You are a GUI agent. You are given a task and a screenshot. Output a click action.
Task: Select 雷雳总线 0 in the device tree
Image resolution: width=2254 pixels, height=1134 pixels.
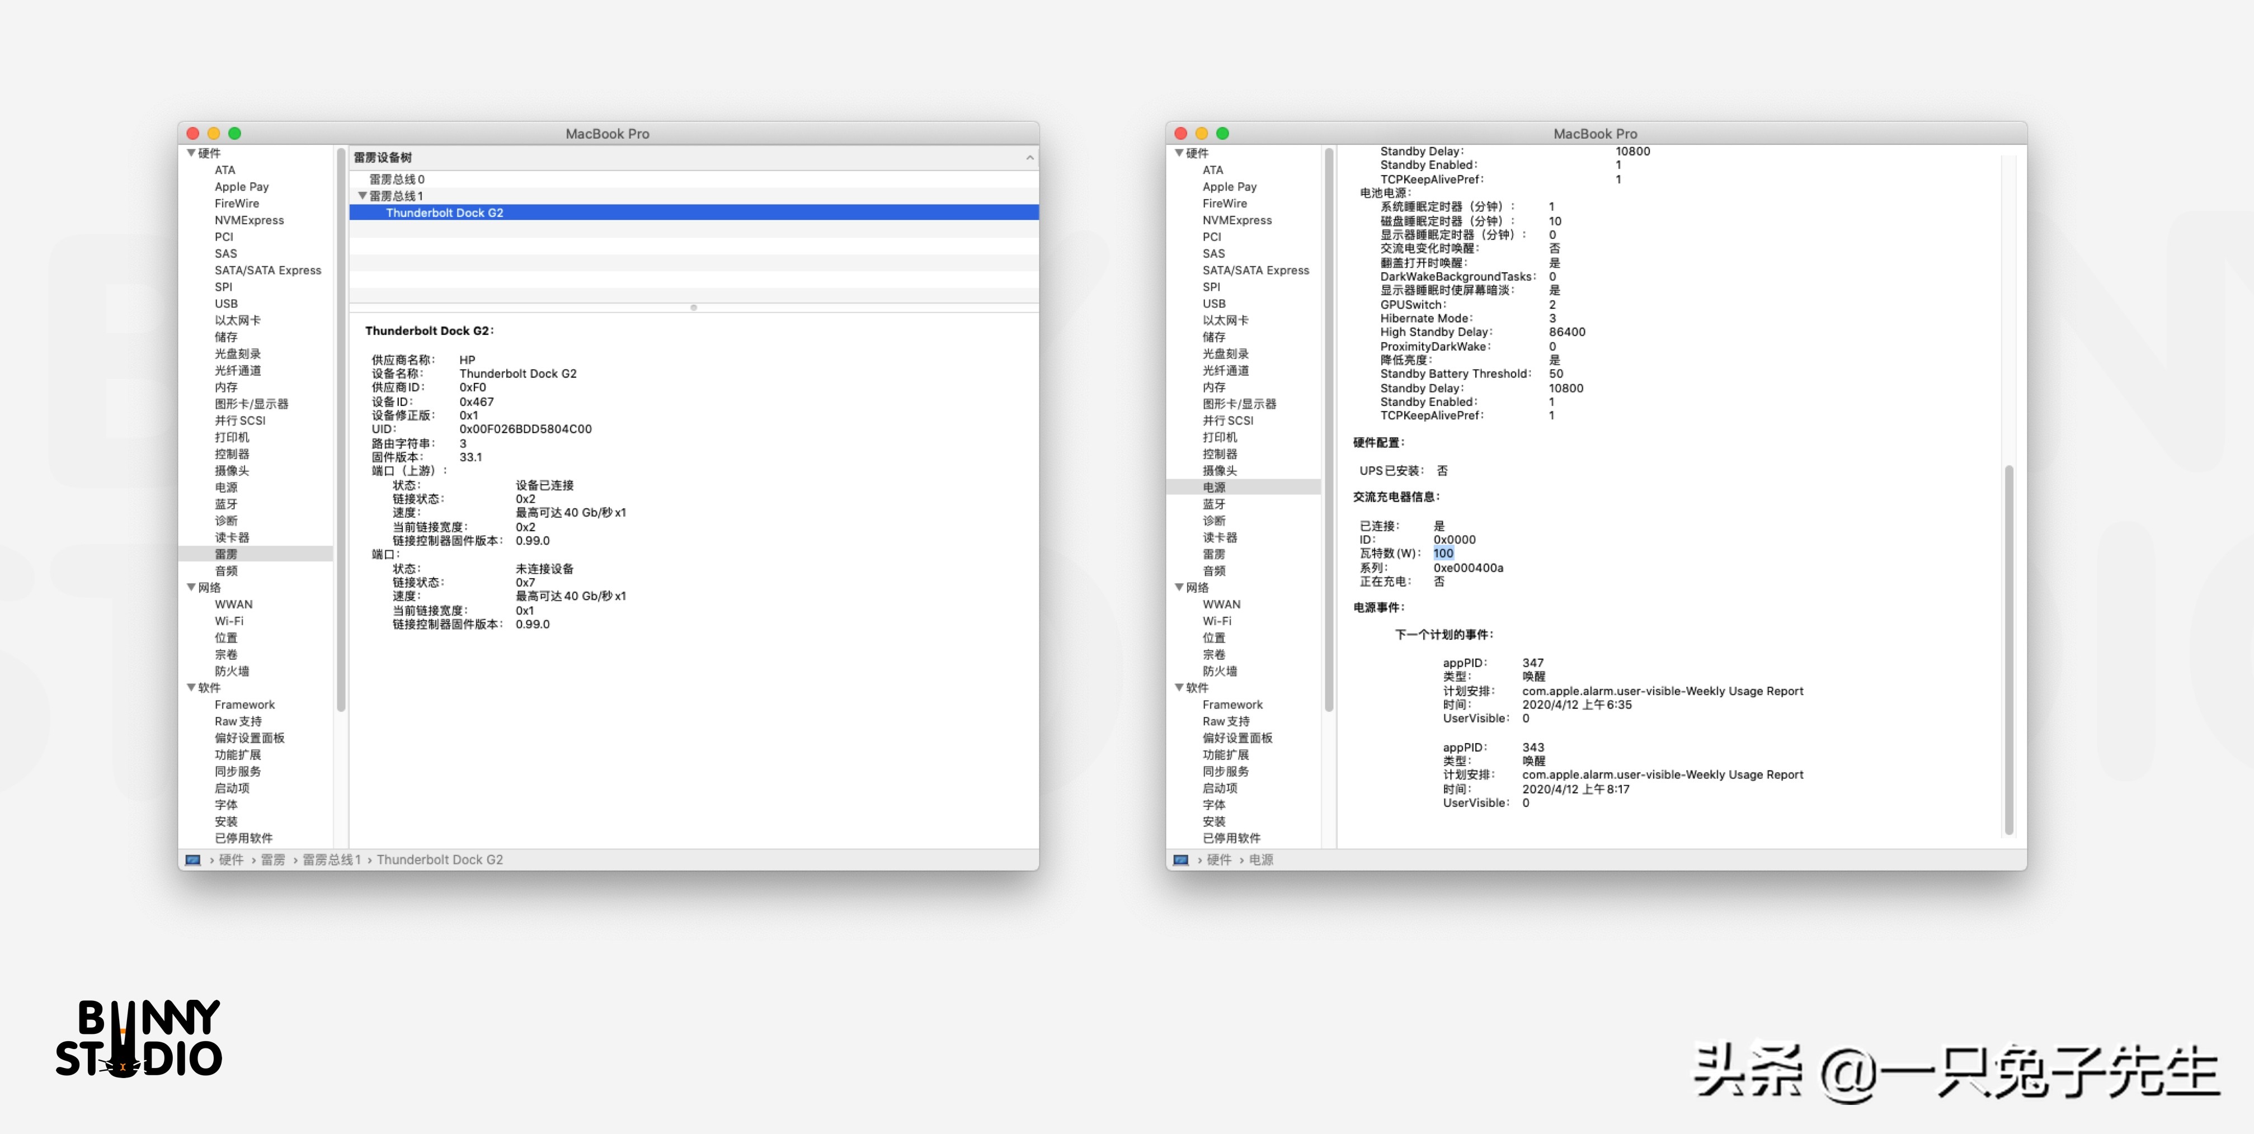click(397, 179)
